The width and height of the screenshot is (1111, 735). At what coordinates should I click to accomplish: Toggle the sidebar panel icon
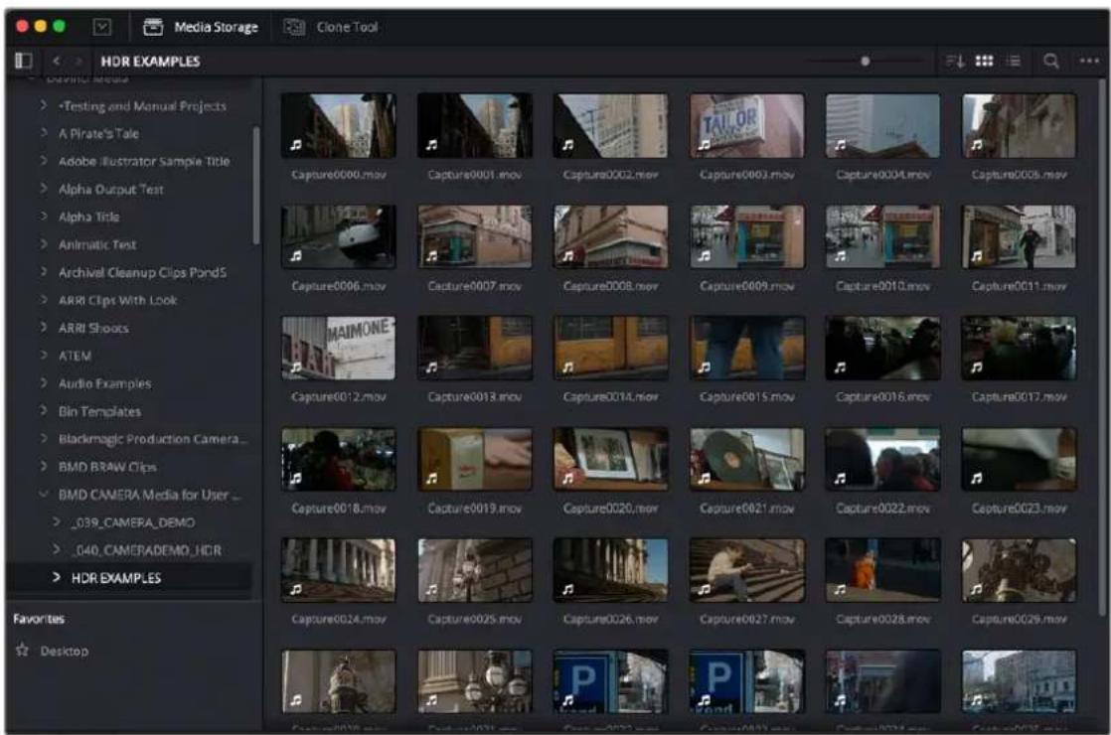(24, 61)
